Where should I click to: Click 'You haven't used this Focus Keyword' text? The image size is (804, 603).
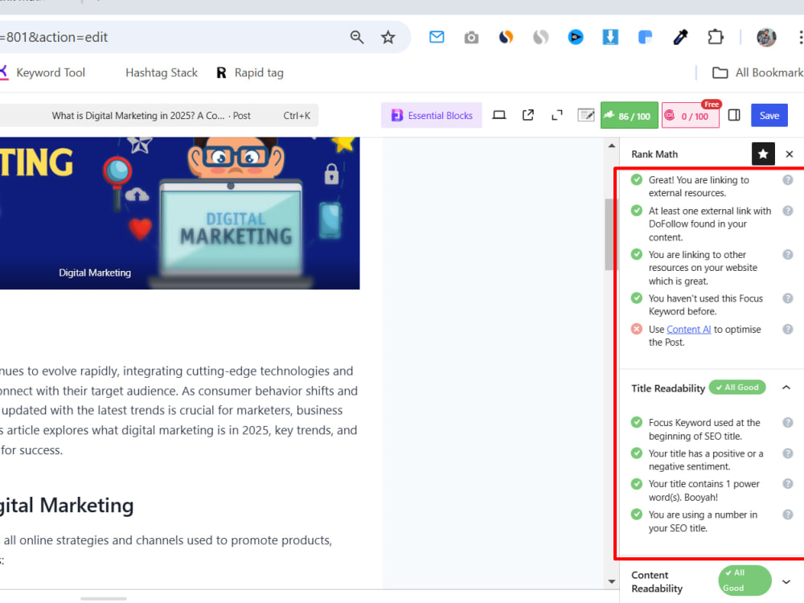[706, 305]
